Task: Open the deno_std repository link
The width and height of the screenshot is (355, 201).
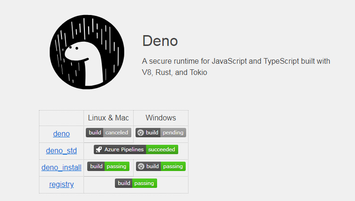Action: click(61, 150)
